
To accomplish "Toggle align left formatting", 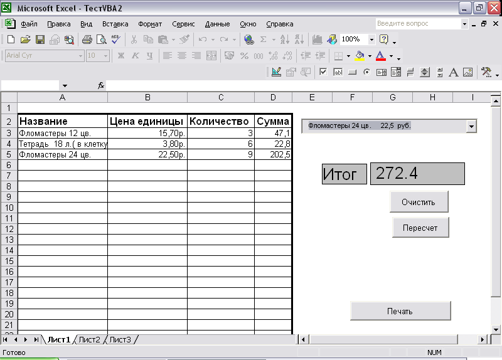I will (x=167, y=56).
